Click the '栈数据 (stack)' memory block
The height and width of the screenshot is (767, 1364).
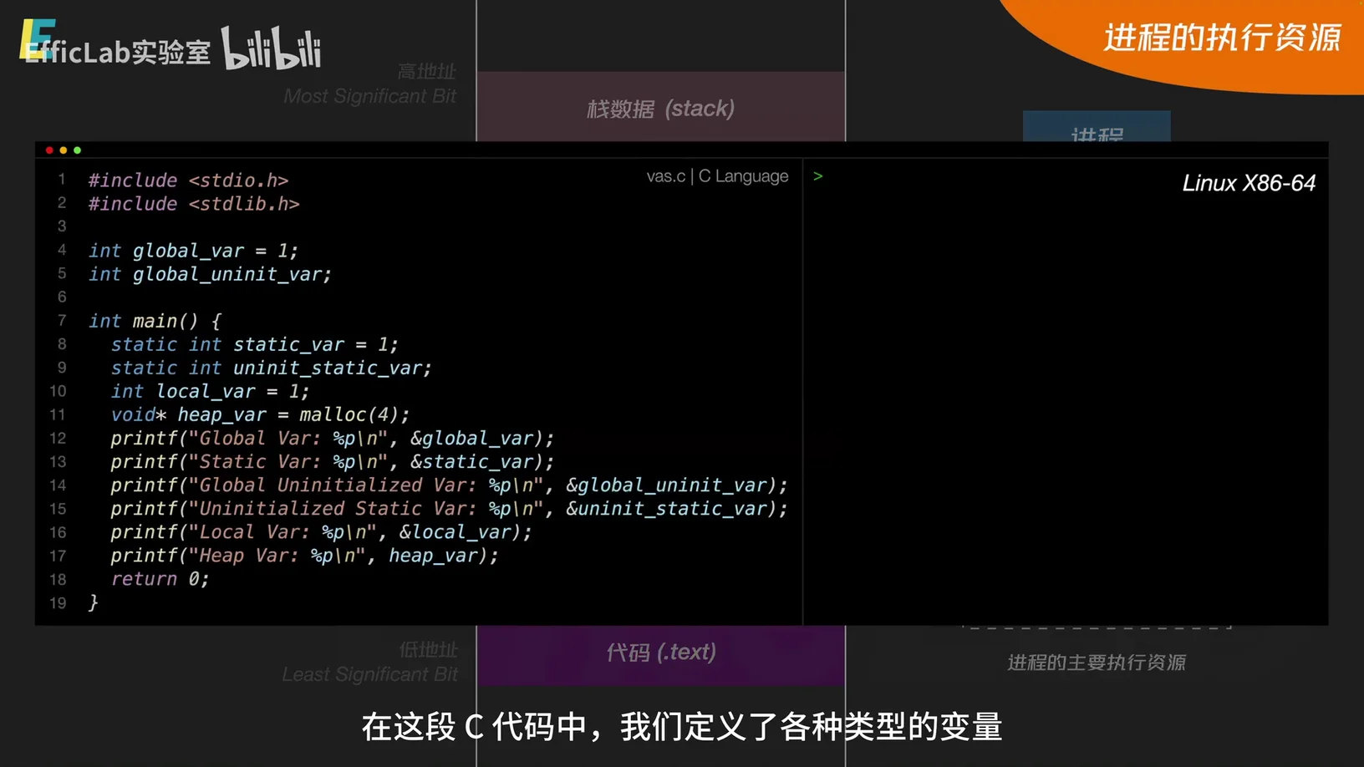pyautogui.click(x=660, y=109)
